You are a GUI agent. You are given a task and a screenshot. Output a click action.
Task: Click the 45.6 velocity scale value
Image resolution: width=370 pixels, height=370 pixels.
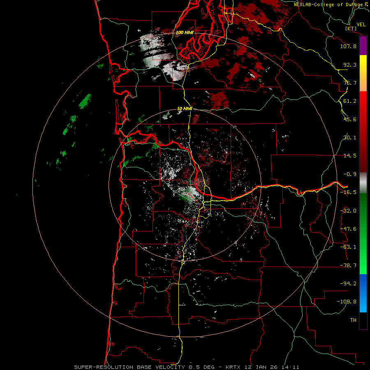click(x=350, y=119)
